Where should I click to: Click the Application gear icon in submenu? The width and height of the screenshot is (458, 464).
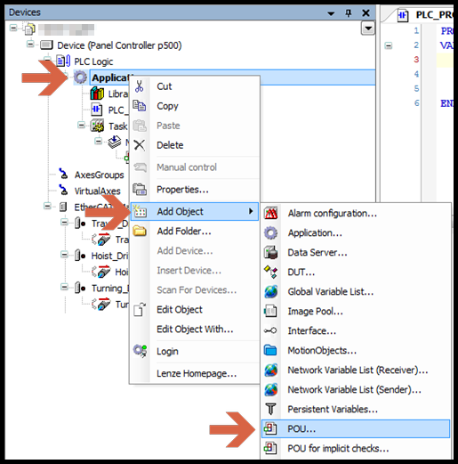pos(270,232)
